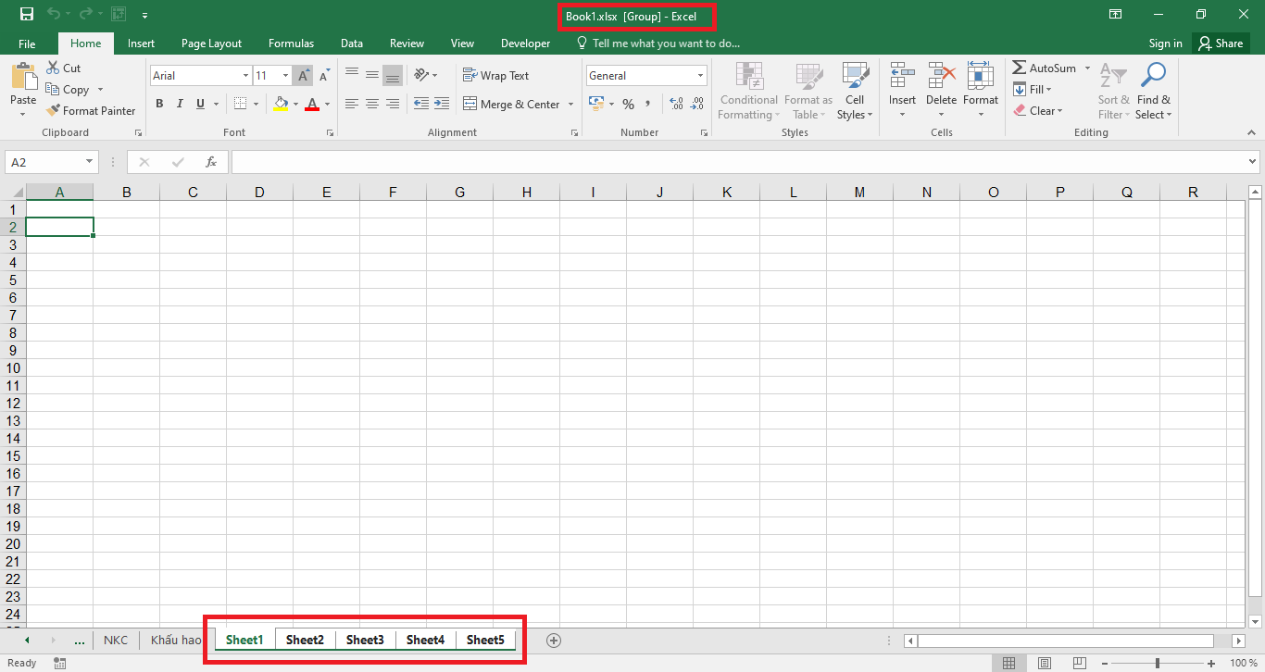This screenshot has width=1265, height=672.
Task: Expand the font name dropdown showing Arial
Action: (x=245, y=76)
